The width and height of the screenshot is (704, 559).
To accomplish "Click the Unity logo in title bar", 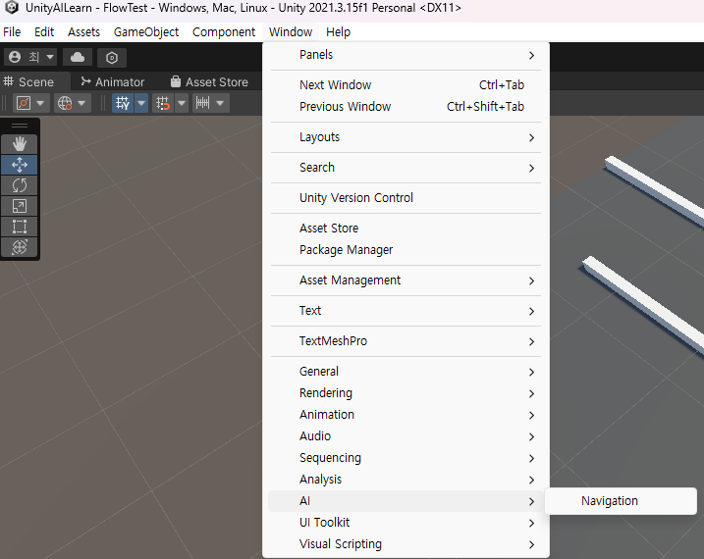I will point(12,7).
